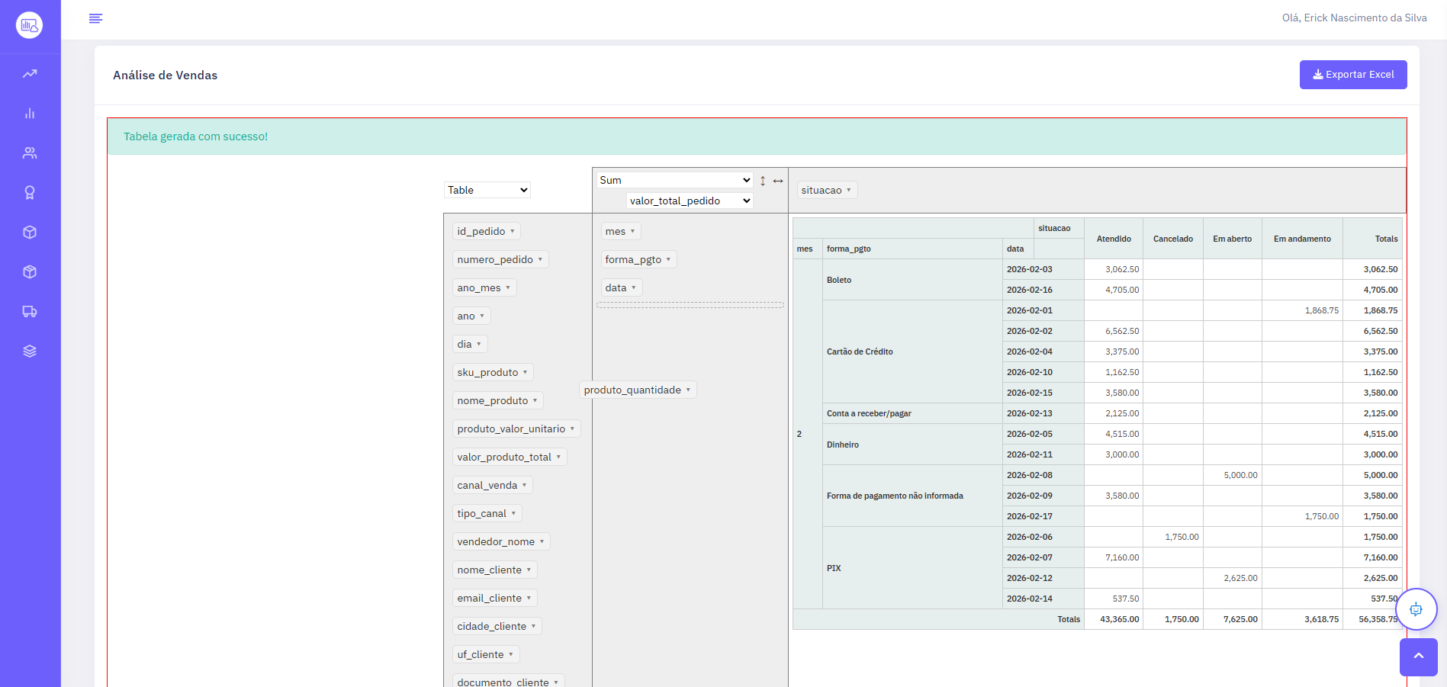Open the forma_pgto row attribute filter
This screenshot has width=1447, height=687.
click(x=668, y=260)
